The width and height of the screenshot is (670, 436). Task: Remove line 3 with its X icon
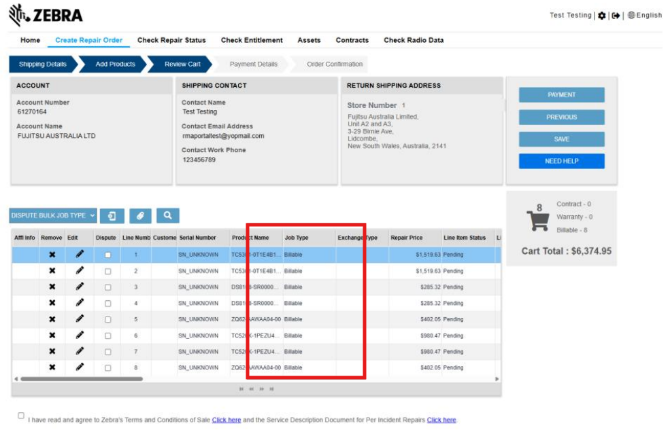coord(52,287)
